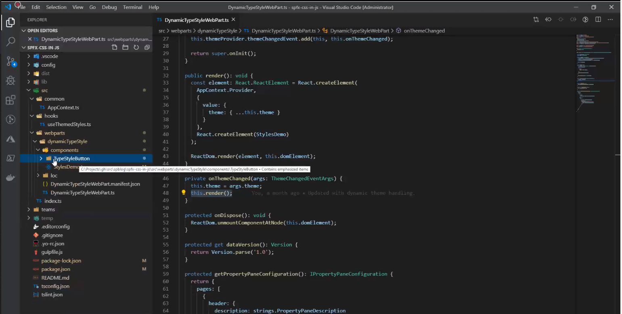
Task: Refresh the explorer file tree
Action: click(136, 48)
